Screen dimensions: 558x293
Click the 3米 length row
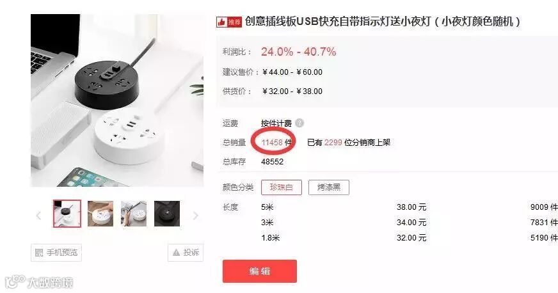coord(390,222)
